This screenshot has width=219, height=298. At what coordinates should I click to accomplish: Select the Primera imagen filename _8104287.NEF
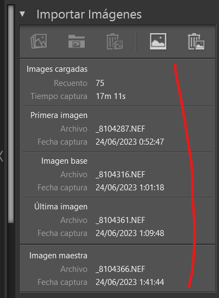coord(120,129)
